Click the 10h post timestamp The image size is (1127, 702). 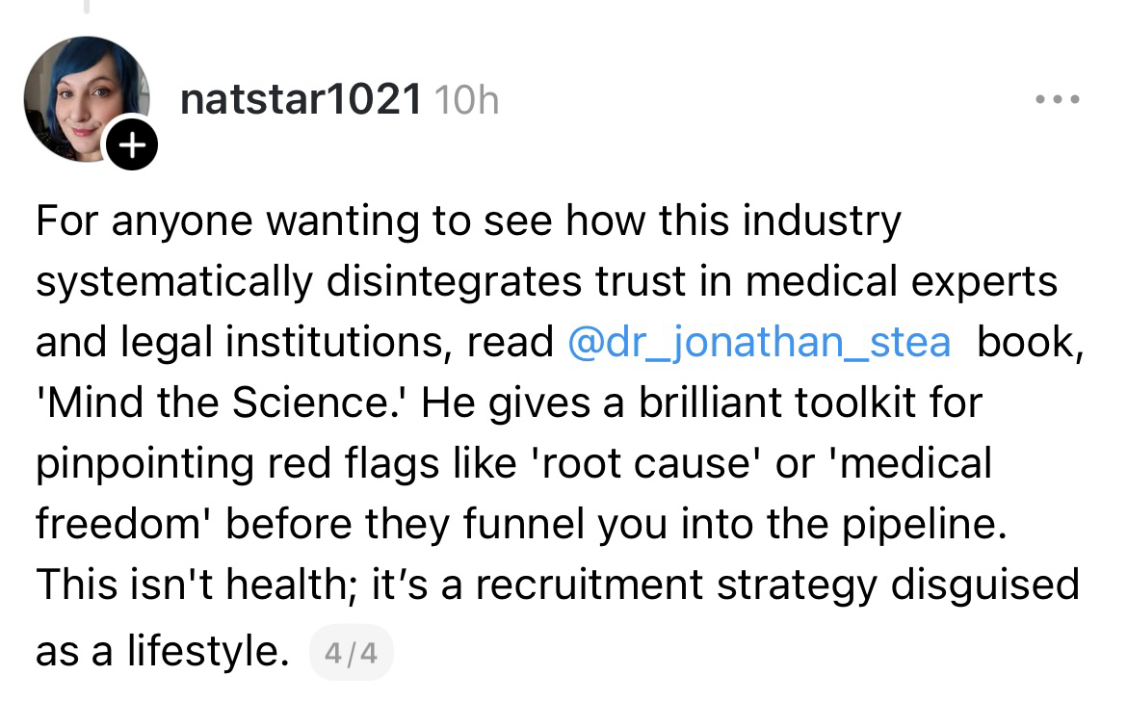[467, 100]
